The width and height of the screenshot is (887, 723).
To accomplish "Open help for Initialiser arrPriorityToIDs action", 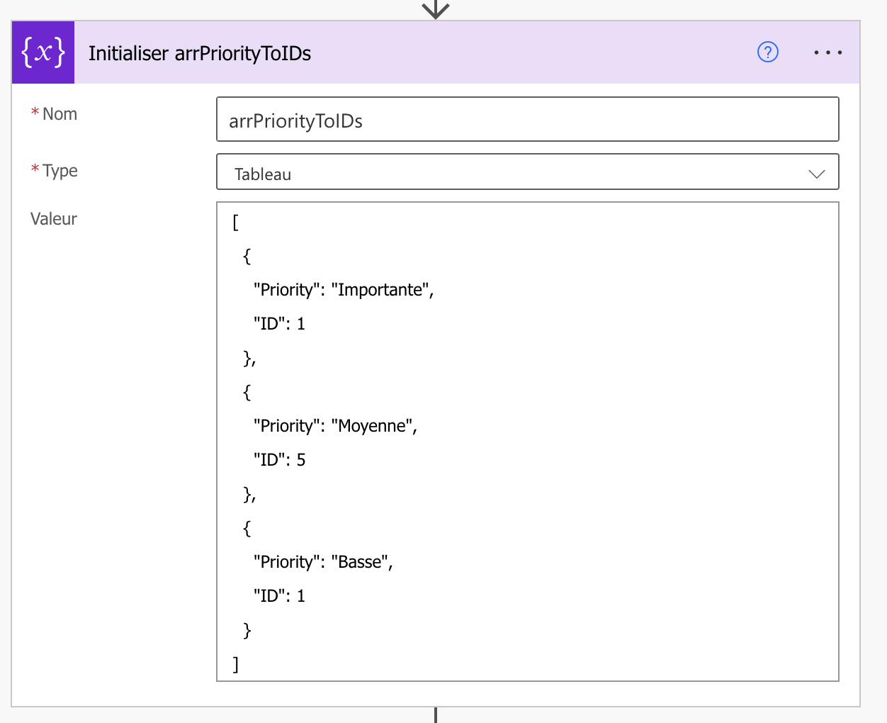I will [x=767, y=52].
